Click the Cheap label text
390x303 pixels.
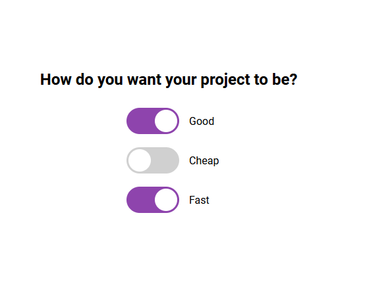(204, 160)
